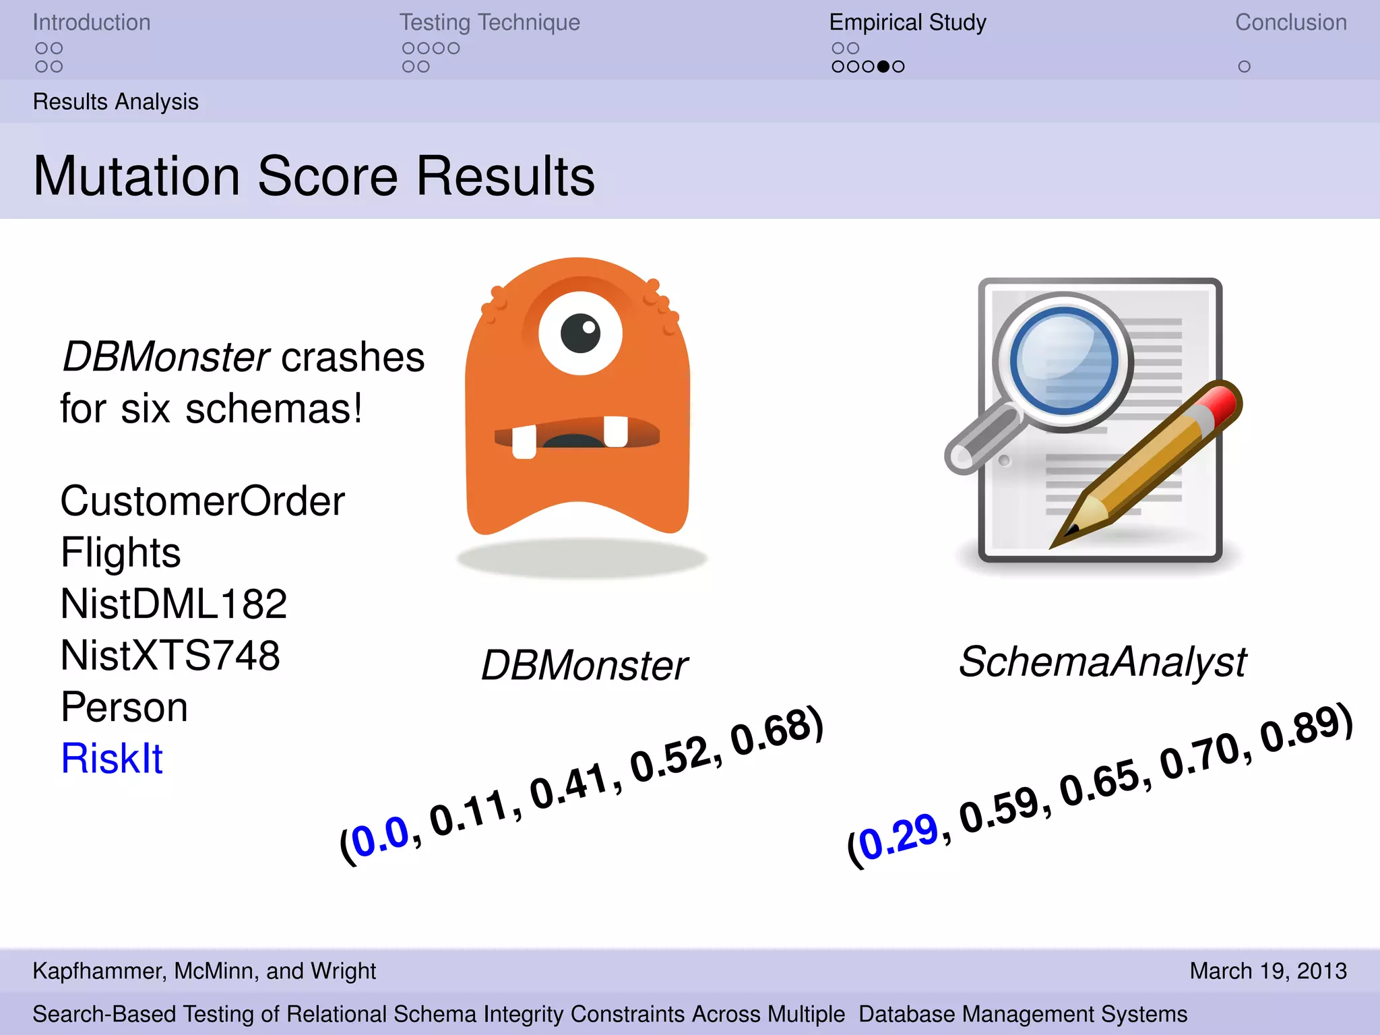Select the Person schema name
Viewport: 1380px width, 1035px height.
click(125, 707)
